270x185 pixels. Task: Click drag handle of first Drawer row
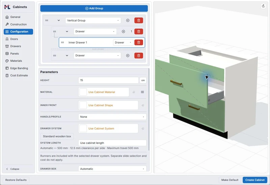(55, 32)
